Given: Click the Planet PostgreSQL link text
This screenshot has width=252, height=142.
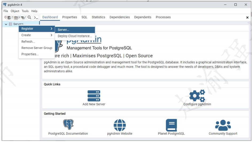Looking at the screenshot, I should tap(171, 134).
